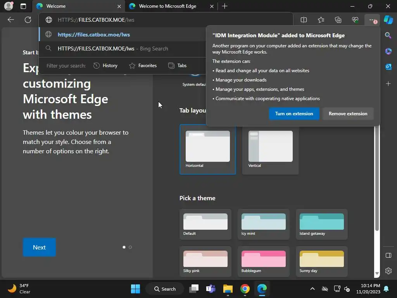Open sidebar Search icon

point(388,35)
